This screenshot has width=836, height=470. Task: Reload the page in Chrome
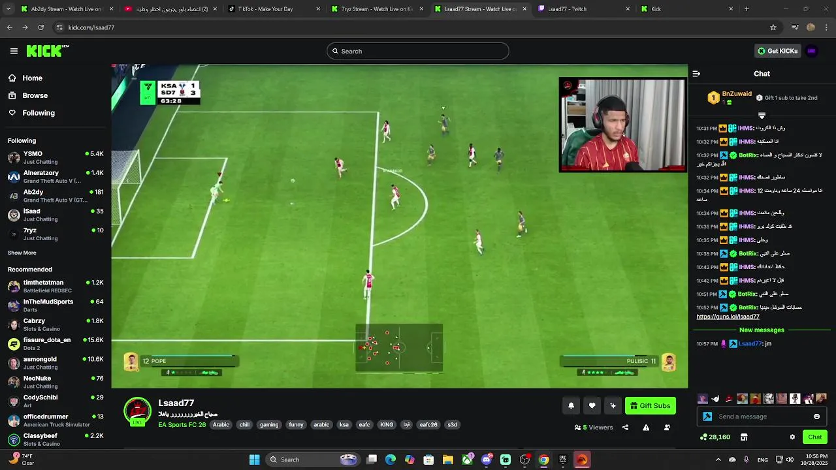coord(40,27)
